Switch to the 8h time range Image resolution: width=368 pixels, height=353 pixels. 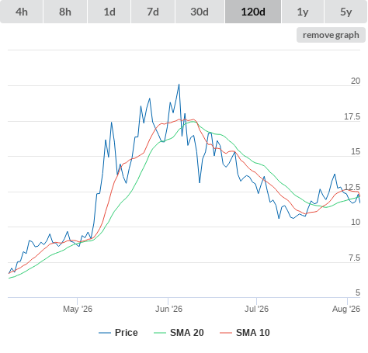point(65,12)
